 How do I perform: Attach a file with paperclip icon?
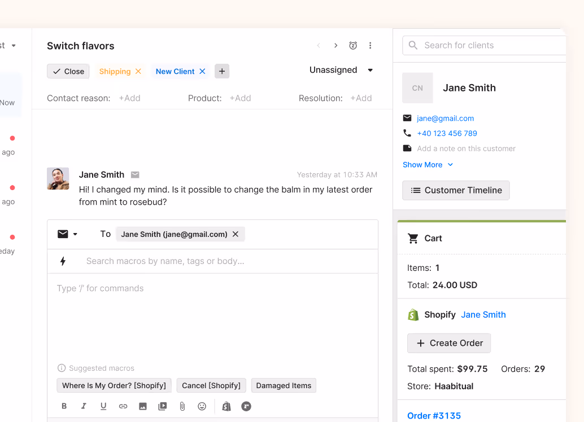(x=182, y=406)
